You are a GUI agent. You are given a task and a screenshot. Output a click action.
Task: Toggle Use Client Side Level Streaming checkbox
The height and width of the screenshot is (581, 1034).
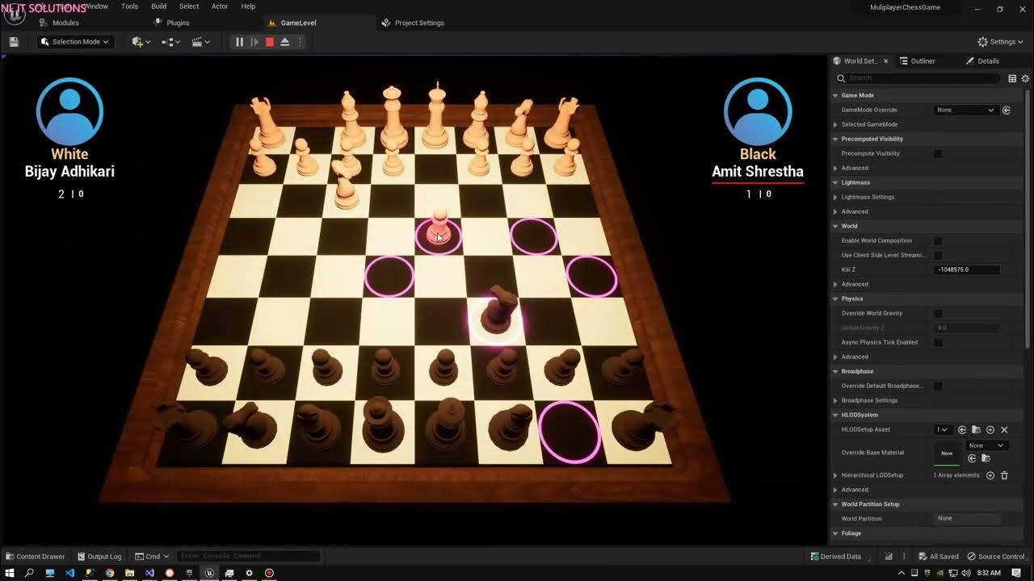point(938,255)
